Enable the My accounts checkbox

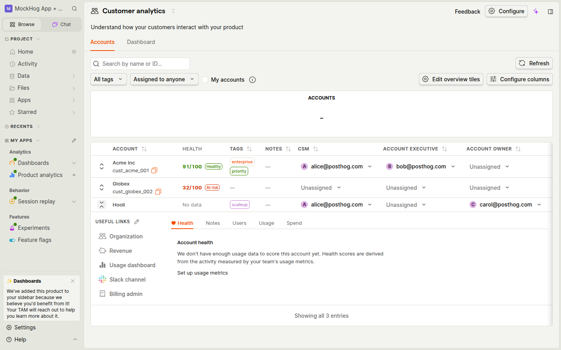tap(205, 80)
